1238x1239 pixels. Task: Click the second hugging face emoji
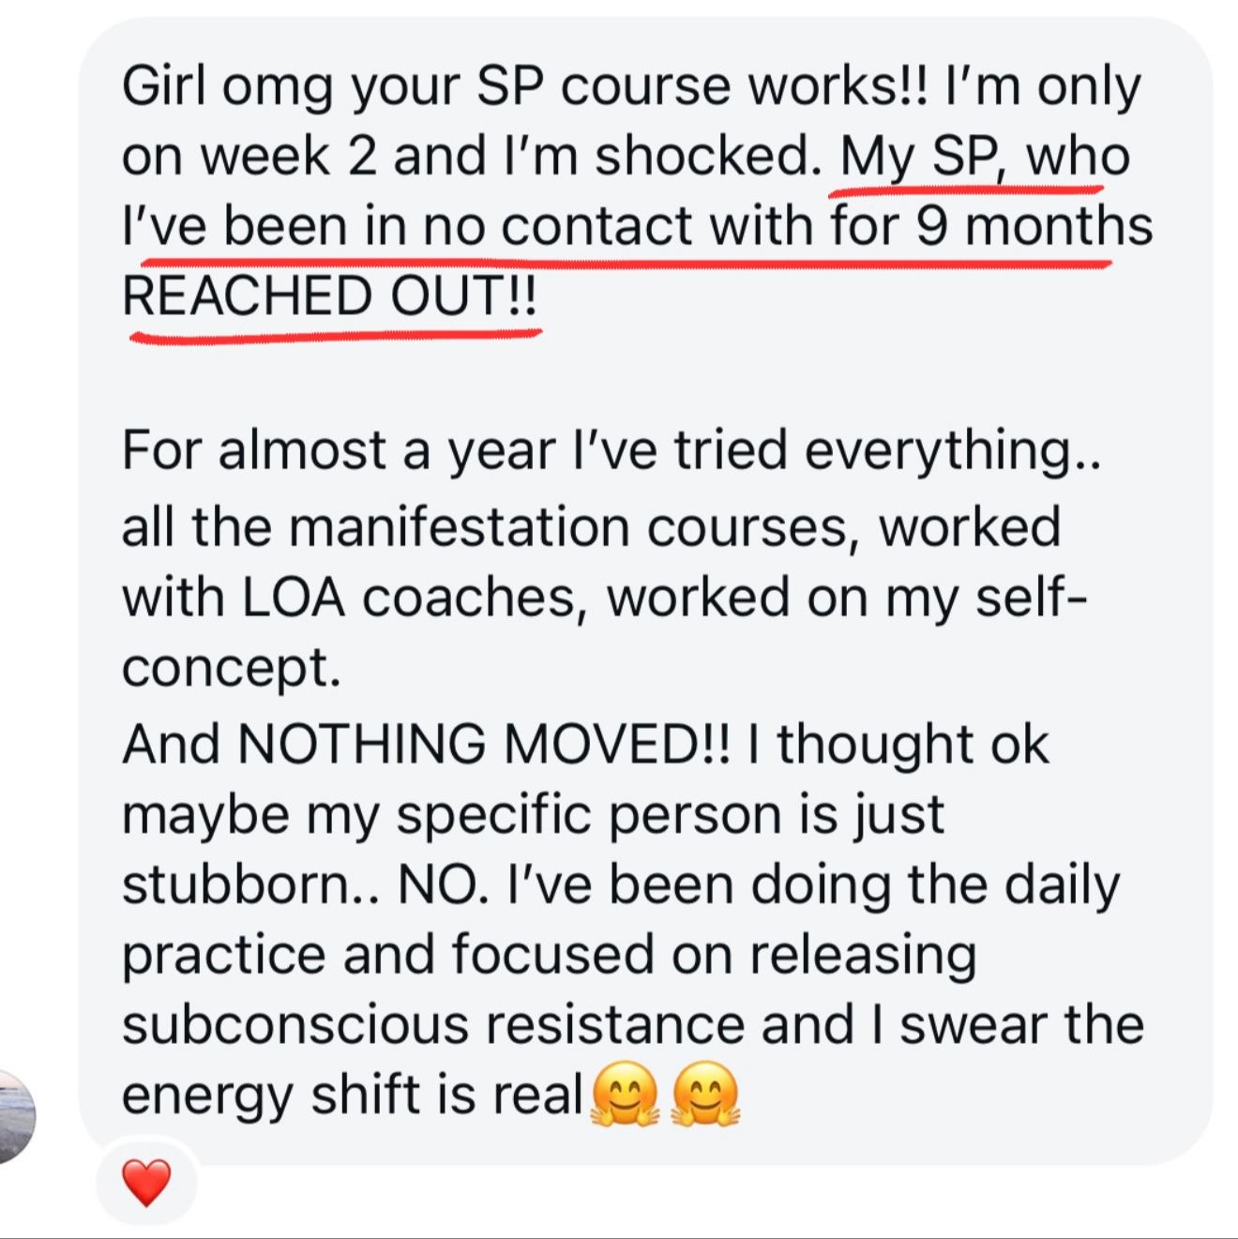[x=706, y=1095]
